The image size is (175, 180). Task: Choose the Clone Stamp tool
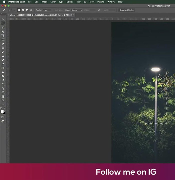(x=3, y=56)
